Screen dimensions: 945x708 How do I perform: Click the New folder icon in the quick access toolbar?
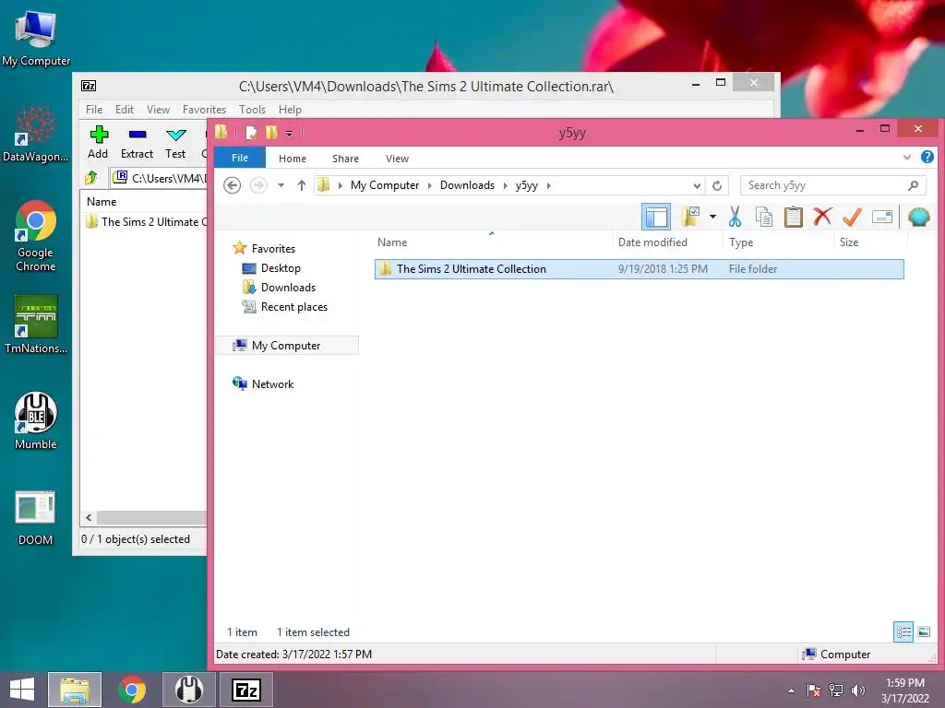coord(271,133)
